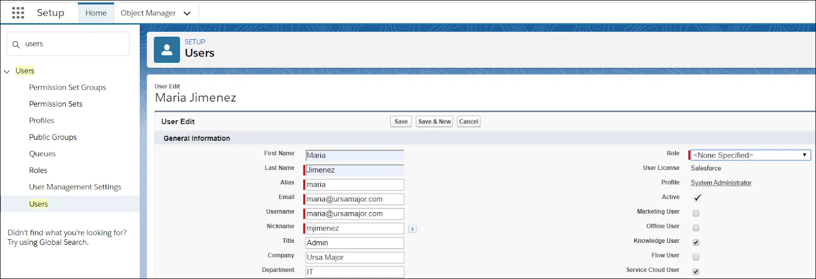The height and width of the screenshot is (279, 816).
Task: Click the Username field
Action: click(x=355, y=214)
